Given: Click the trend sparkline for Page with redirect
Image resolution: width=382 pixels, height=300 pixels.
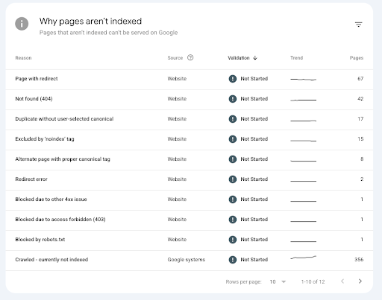Looking at the screenshot, I should (x=304, y=80).
